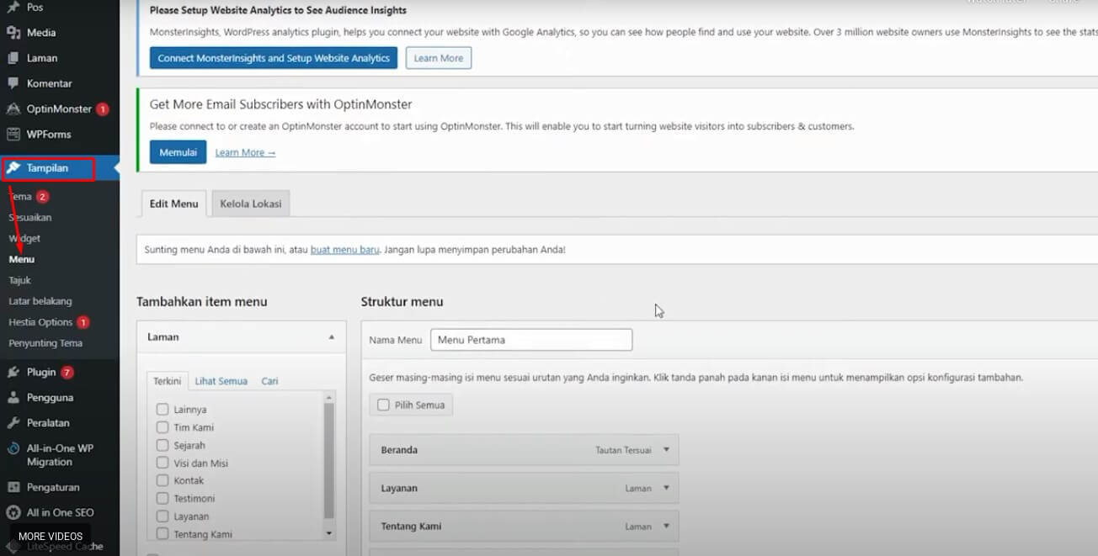Expand the Layanan menu item arrow

[x=666, y=488]
